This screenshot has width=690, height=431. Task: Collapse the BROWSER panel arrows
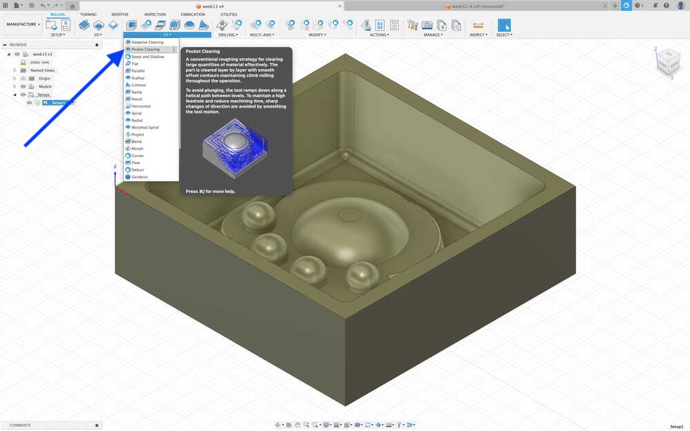coord(5,45)
